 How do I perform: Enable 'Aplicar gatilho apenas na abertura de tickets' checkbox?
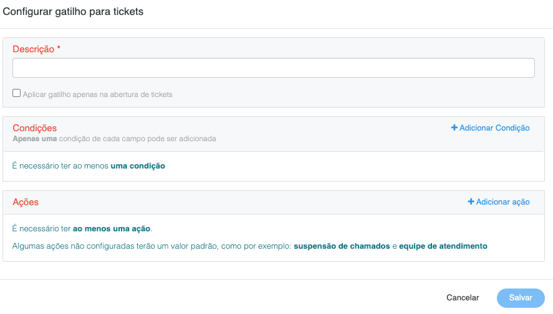click(17, 93)
